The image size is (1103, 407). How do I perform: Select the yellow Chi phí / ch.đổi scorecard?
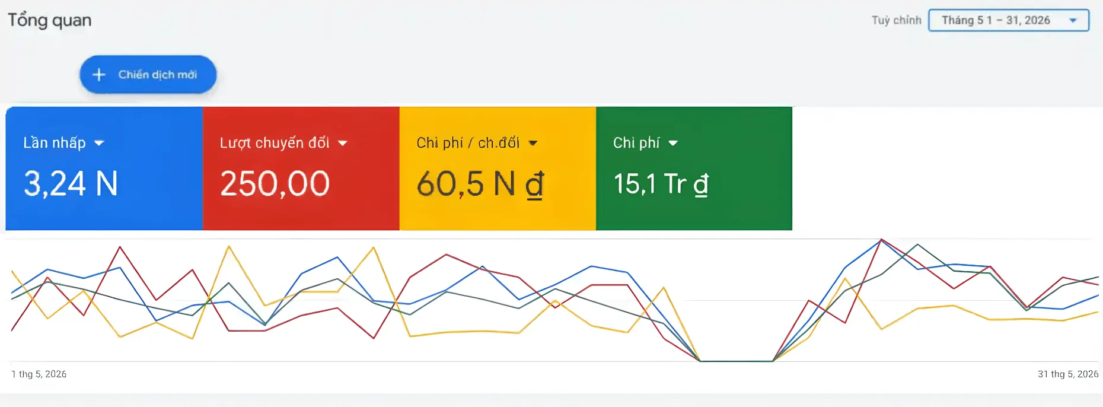(x=498, y=168)
